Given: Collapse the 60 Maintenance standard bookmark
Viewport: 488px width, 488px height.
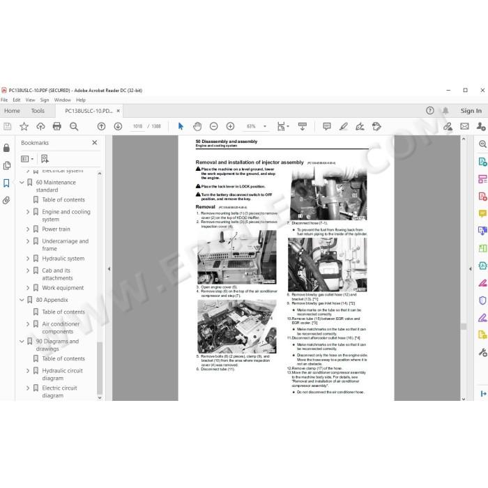Looking at the screenshot, I should point(22,183).
